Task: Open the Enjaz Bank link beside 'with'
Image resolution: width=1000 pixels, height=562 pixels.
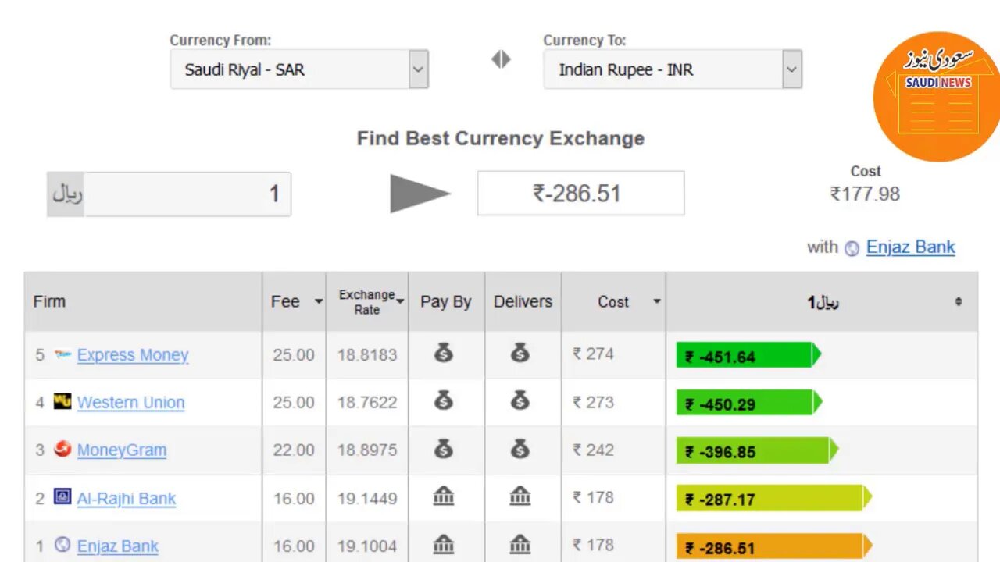Action: coord(910,247)
